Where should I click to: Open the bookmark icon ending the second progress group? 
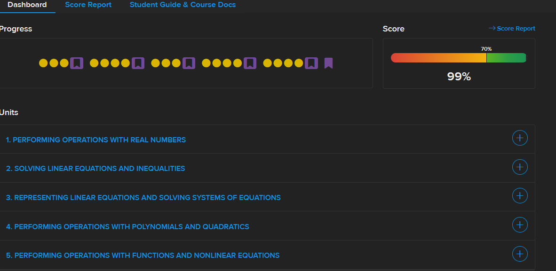point(138,63)
